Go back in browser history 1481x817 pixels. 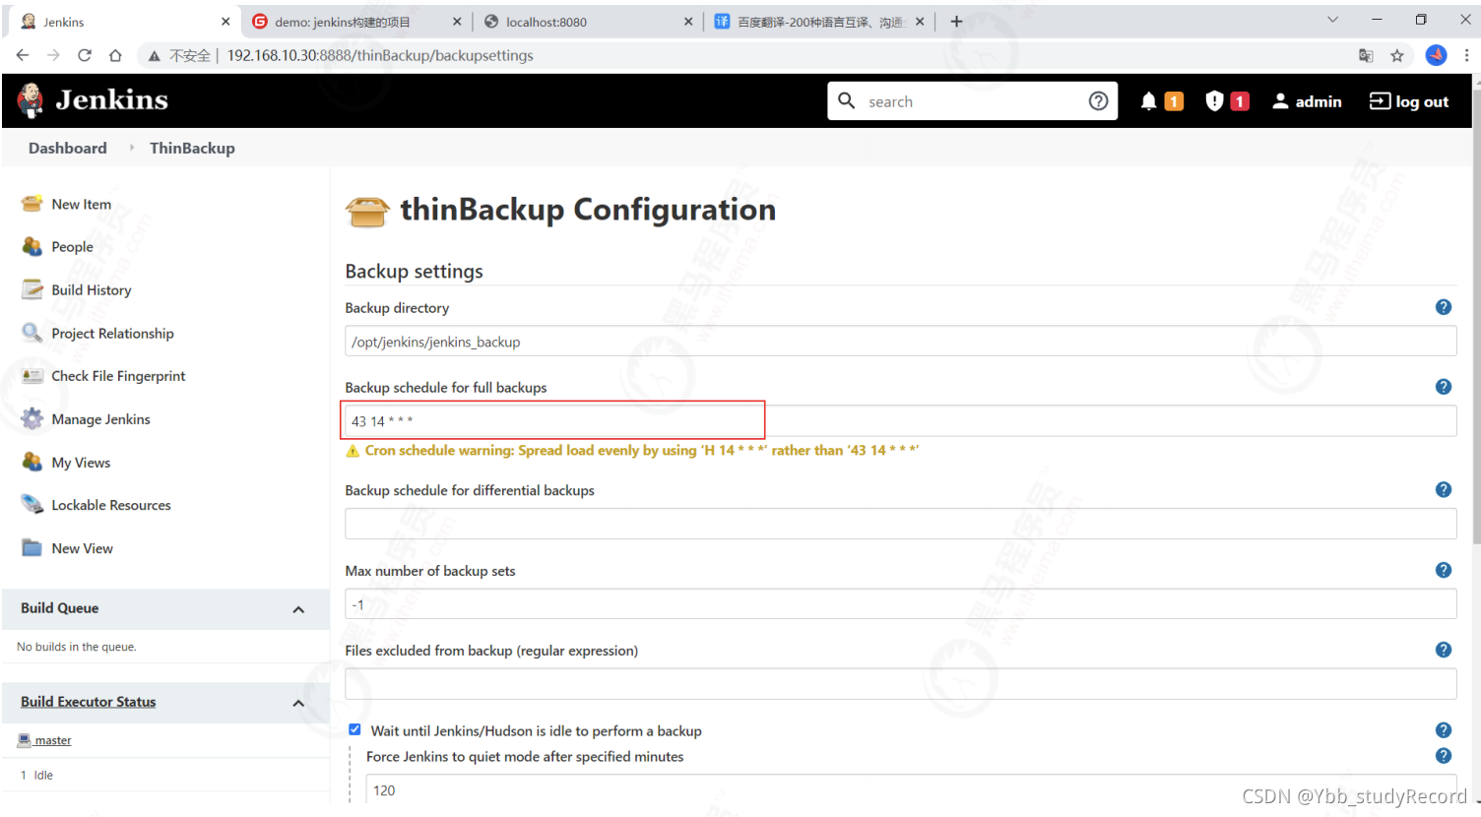coord(23,55)
